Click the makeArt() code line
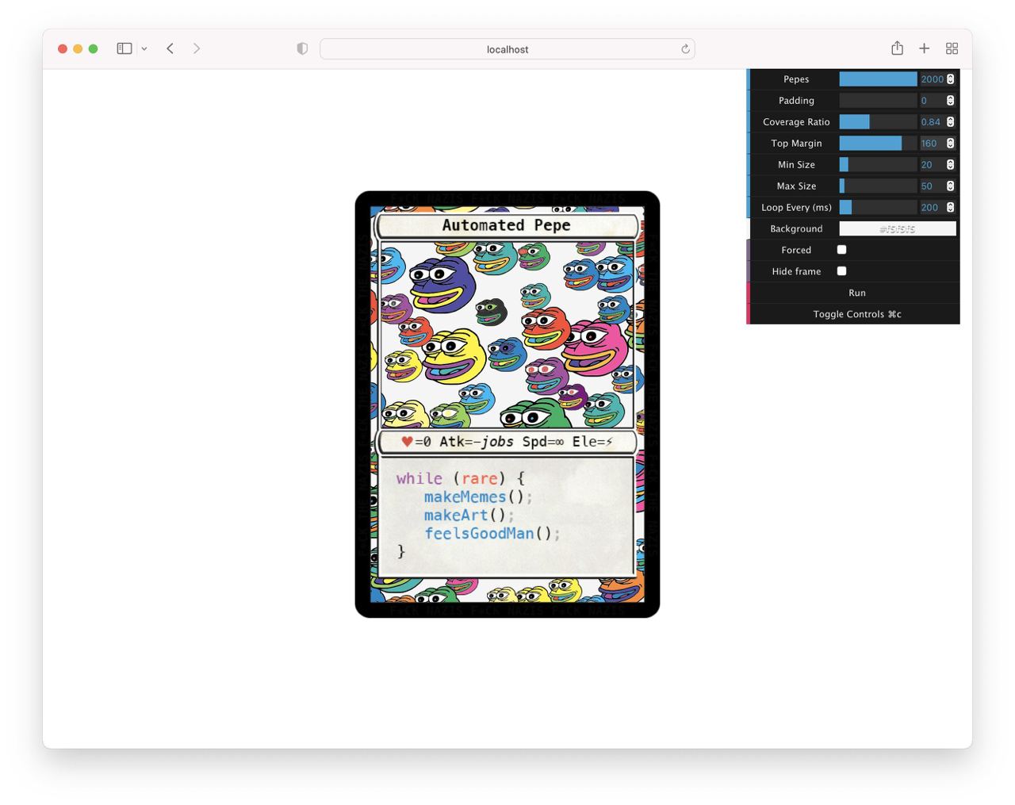 pos(469,516)
